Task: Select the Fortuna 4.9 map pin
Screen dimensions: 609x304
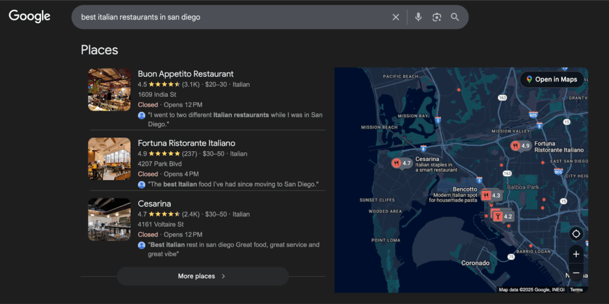Action: click(520, 146)
